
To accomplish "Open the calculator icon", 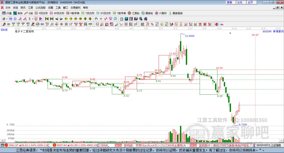I will point(126,19).
